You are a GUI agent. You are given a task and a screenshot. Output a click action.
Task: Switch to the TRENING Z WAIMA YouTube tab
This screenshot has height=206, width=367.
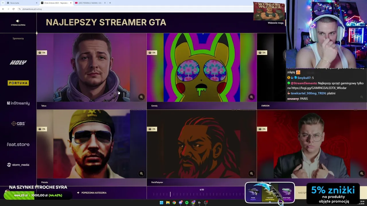[90, 3]
